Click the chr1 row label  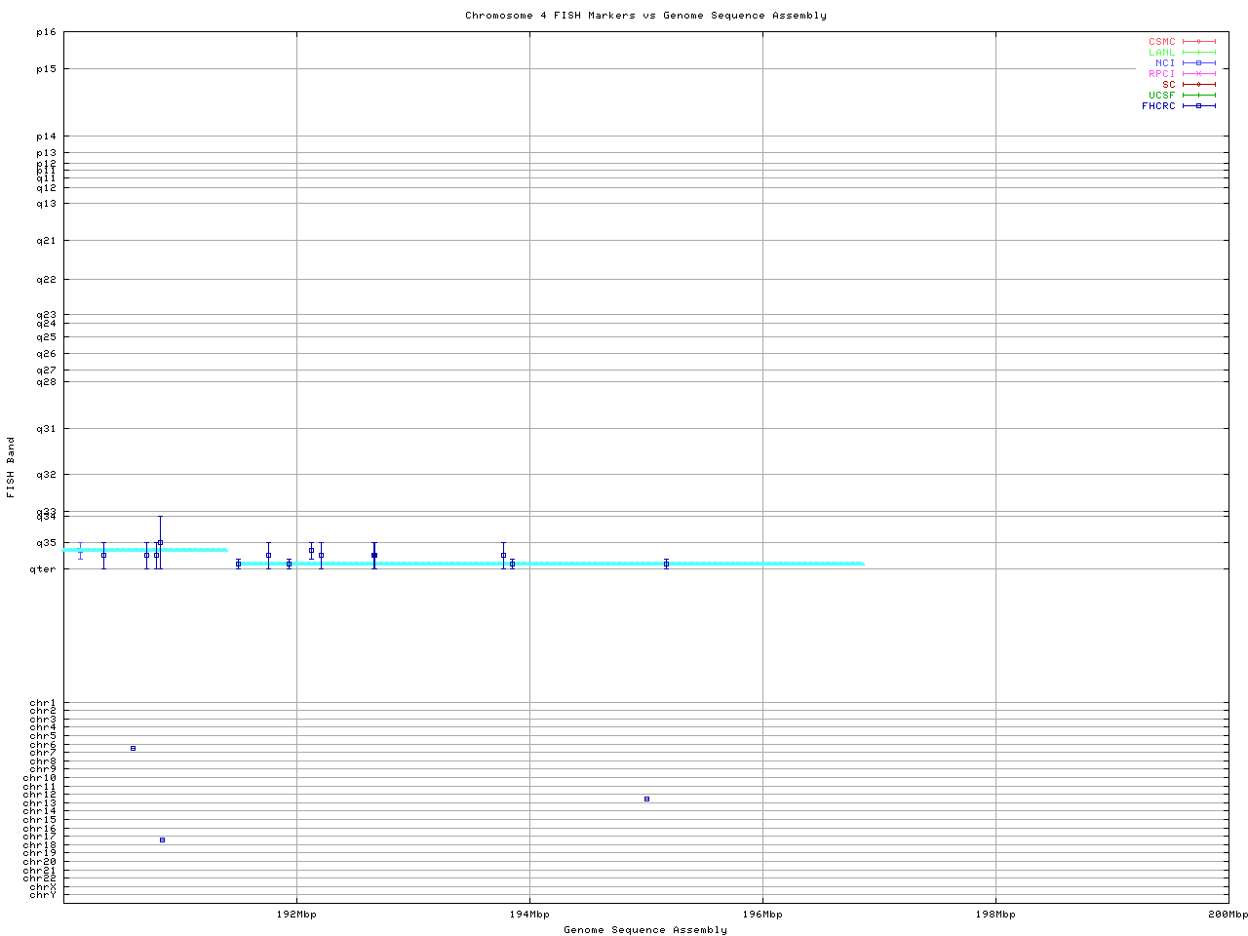44,703
